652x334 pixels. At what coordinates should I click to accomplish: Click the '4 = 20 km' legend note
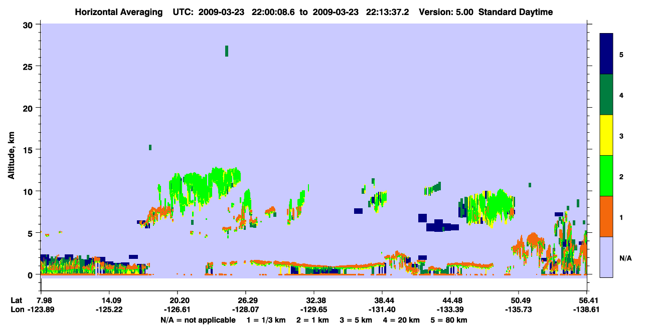pyautogui.click(x=402, y=320)
